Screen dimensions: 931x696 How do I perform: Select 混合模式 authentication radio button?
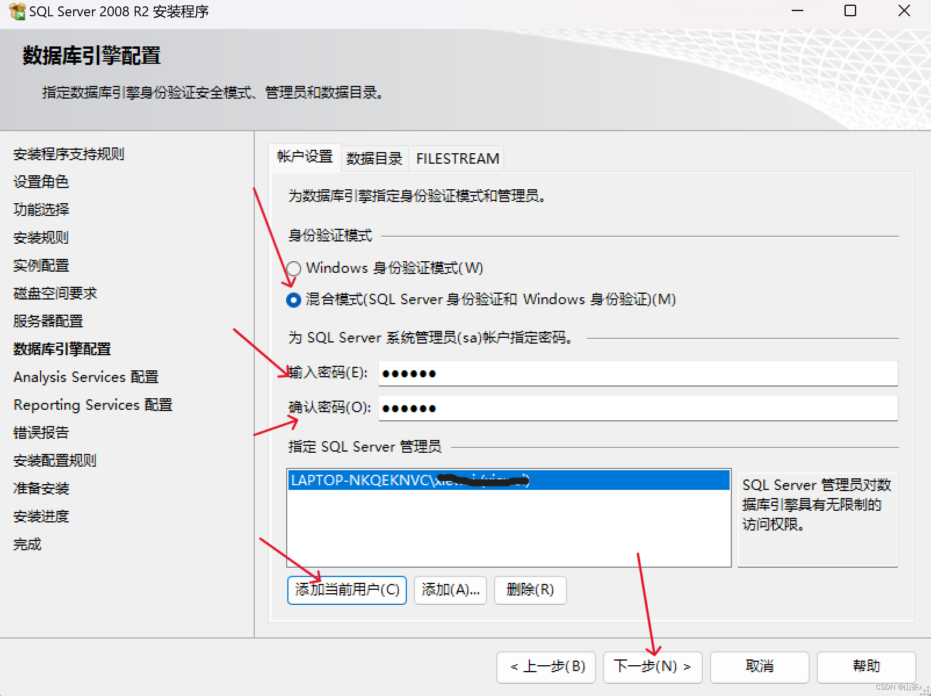294,300
